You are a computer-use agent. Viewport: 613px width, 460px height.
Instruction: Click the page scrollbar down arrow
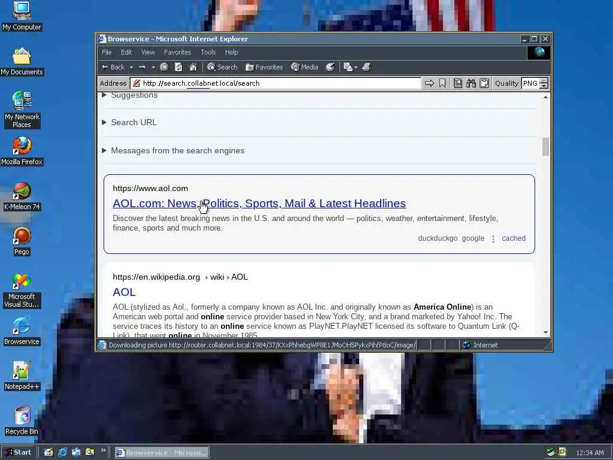545,332
